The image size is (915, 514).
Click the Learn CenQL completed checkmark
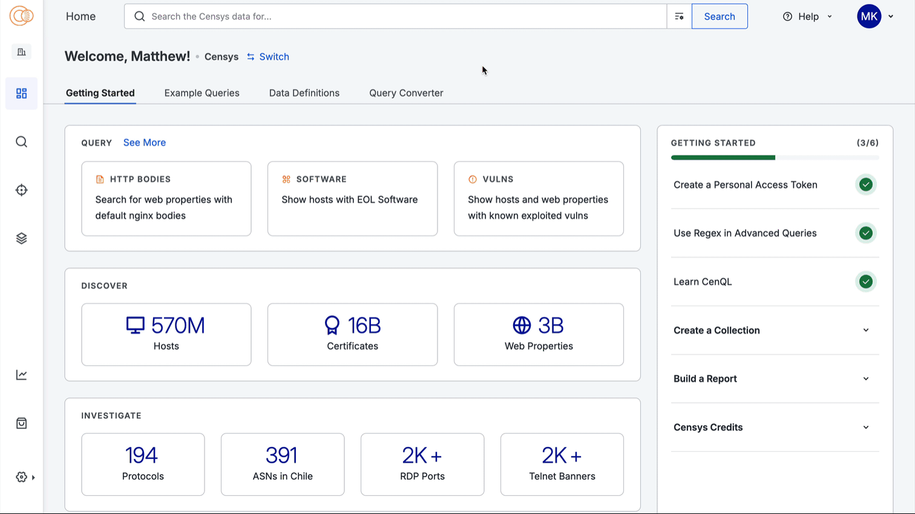pyautogui.click(x=865, y=281)
